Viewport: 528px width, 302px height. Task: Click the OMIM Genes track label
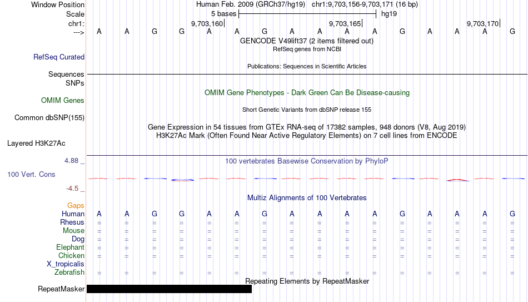(62, 101)
